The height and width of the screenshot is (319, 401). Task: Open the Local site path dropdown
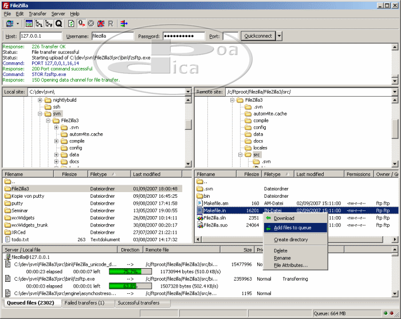pos(188,91)
